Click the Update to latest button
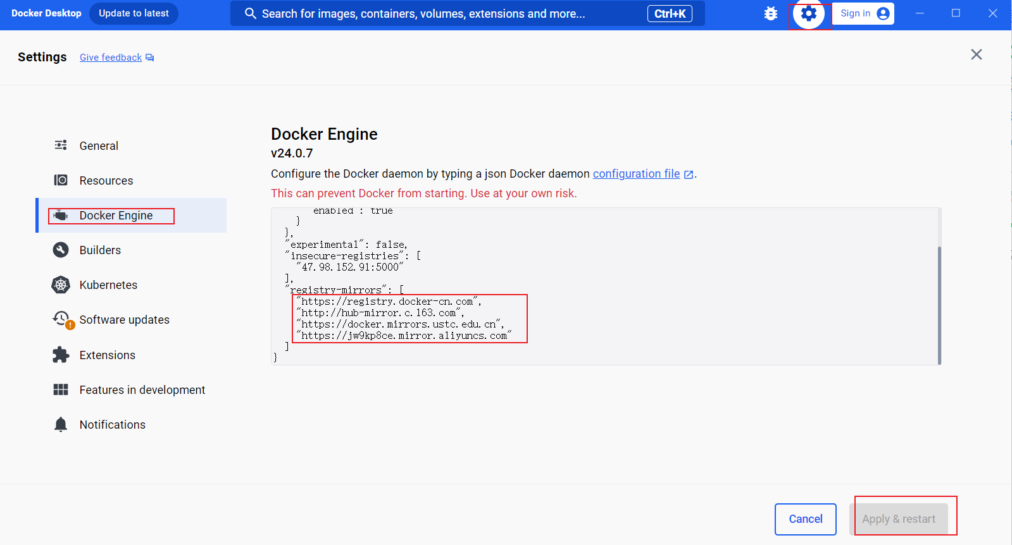This screenshot has width=1012, height=545. coord(134,13)
